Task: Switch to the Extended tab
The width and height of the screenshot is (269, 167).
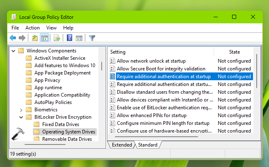Action: tap(122, 145)
